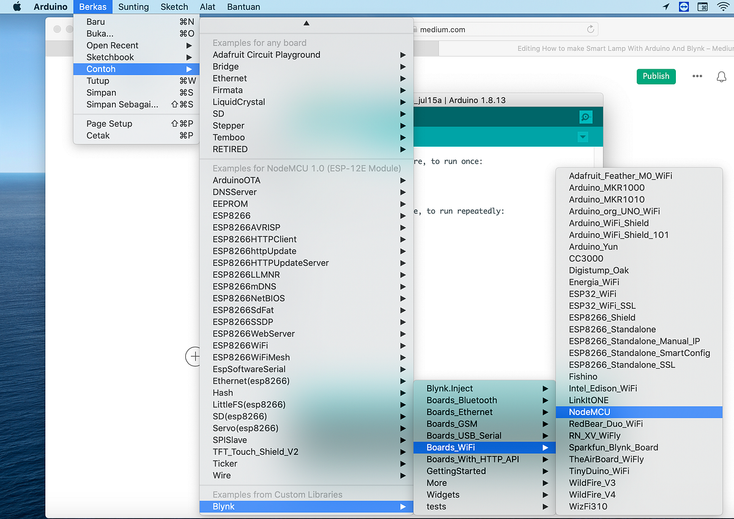Image resolution: width=734 pixels, height=519 pixels.
Task: Expand the Firmata examples submenu
Action: point(306,90)
